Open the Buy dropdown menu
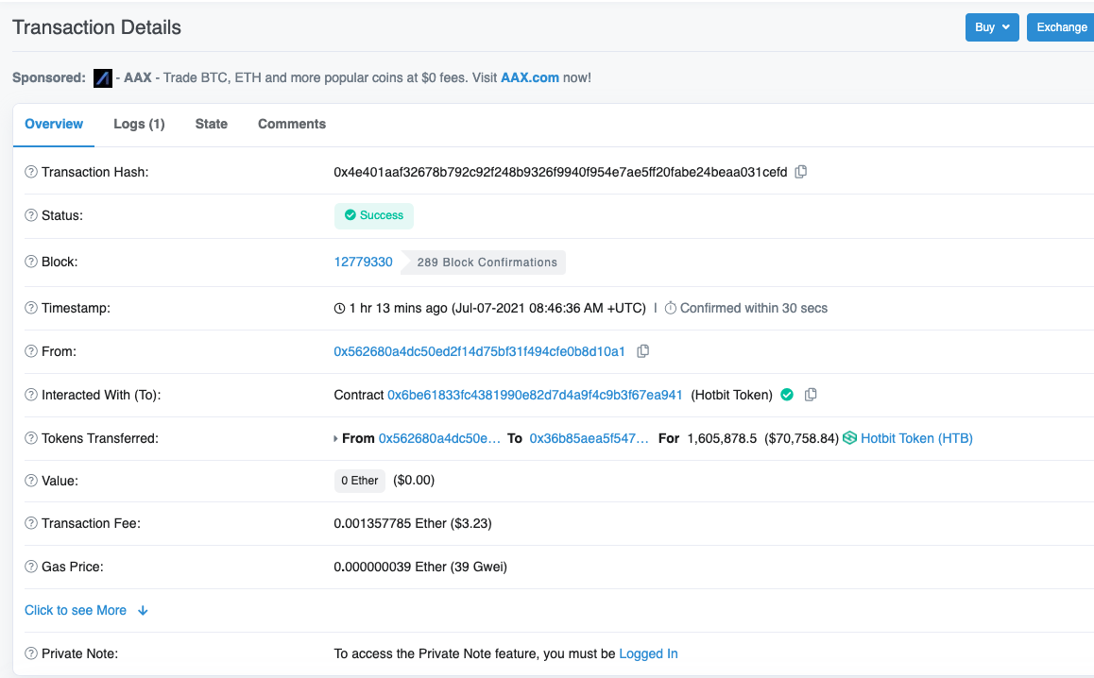1094x678 pixels. click(x=992, y=27)
